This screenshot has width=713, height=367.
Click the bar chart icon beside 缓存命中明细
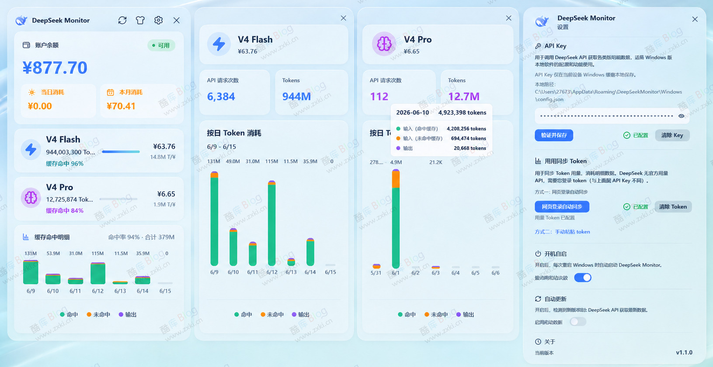click(26, 237)
